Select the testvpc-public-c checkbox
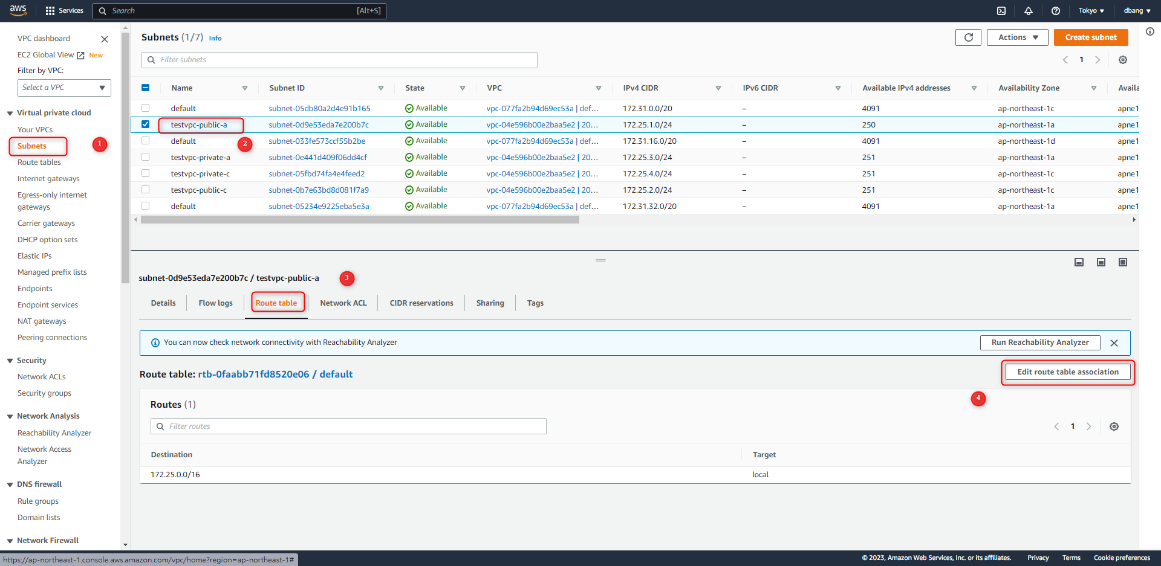Image resolution: width=1161 pixels, height=566 pixels. [145, 190]
